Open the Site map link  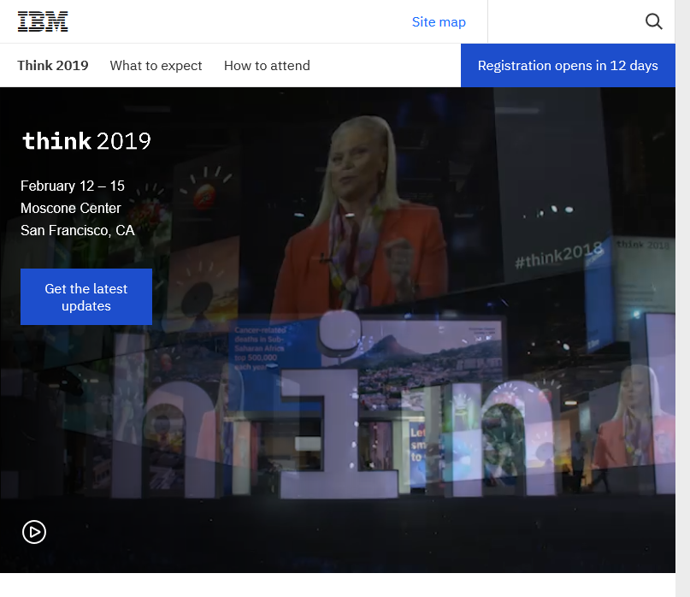[439, 21]
